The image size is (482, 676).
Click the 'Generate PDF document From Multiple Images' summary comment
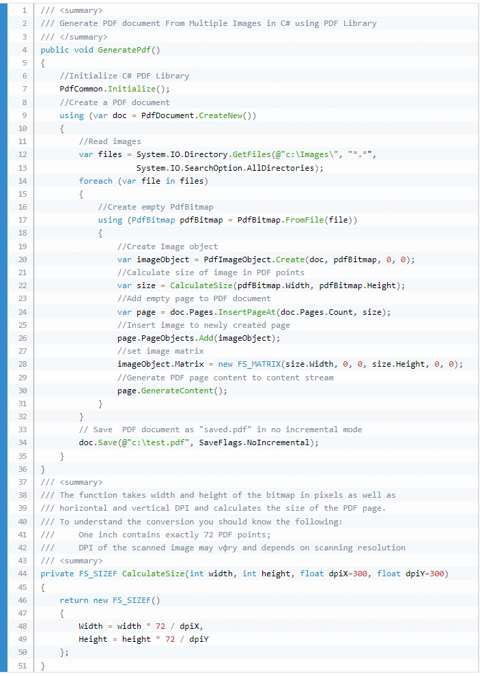click(209, 23)
